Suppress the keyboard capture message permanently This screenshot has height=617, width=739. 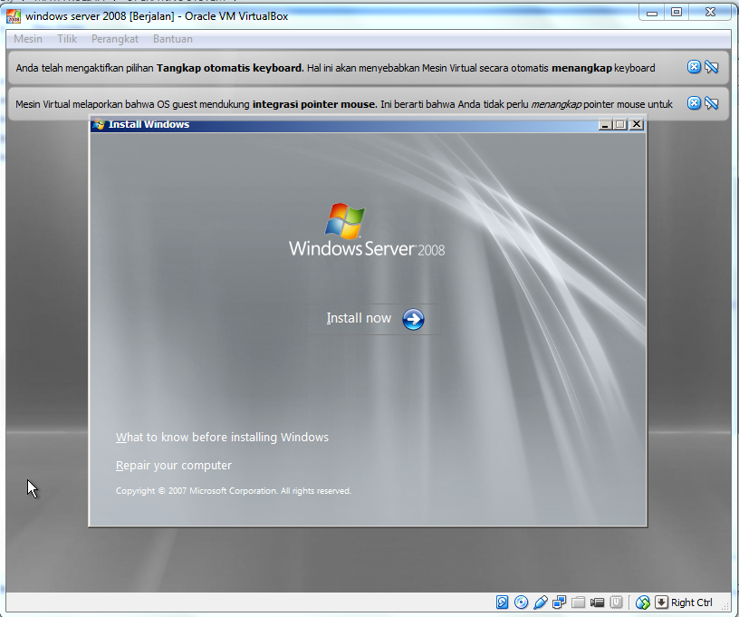pos(712,67)
